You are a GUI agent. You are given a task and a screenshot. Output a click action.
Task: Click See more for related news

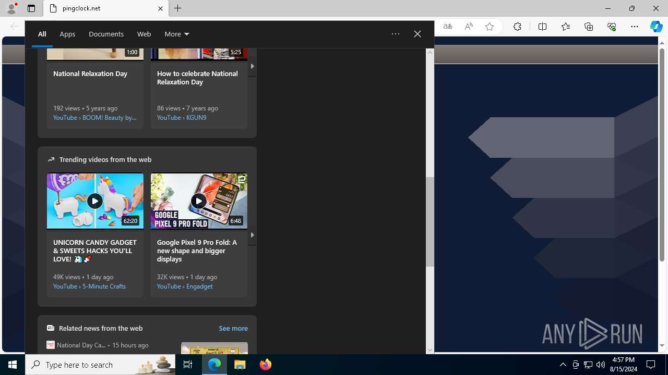point(233,328)
